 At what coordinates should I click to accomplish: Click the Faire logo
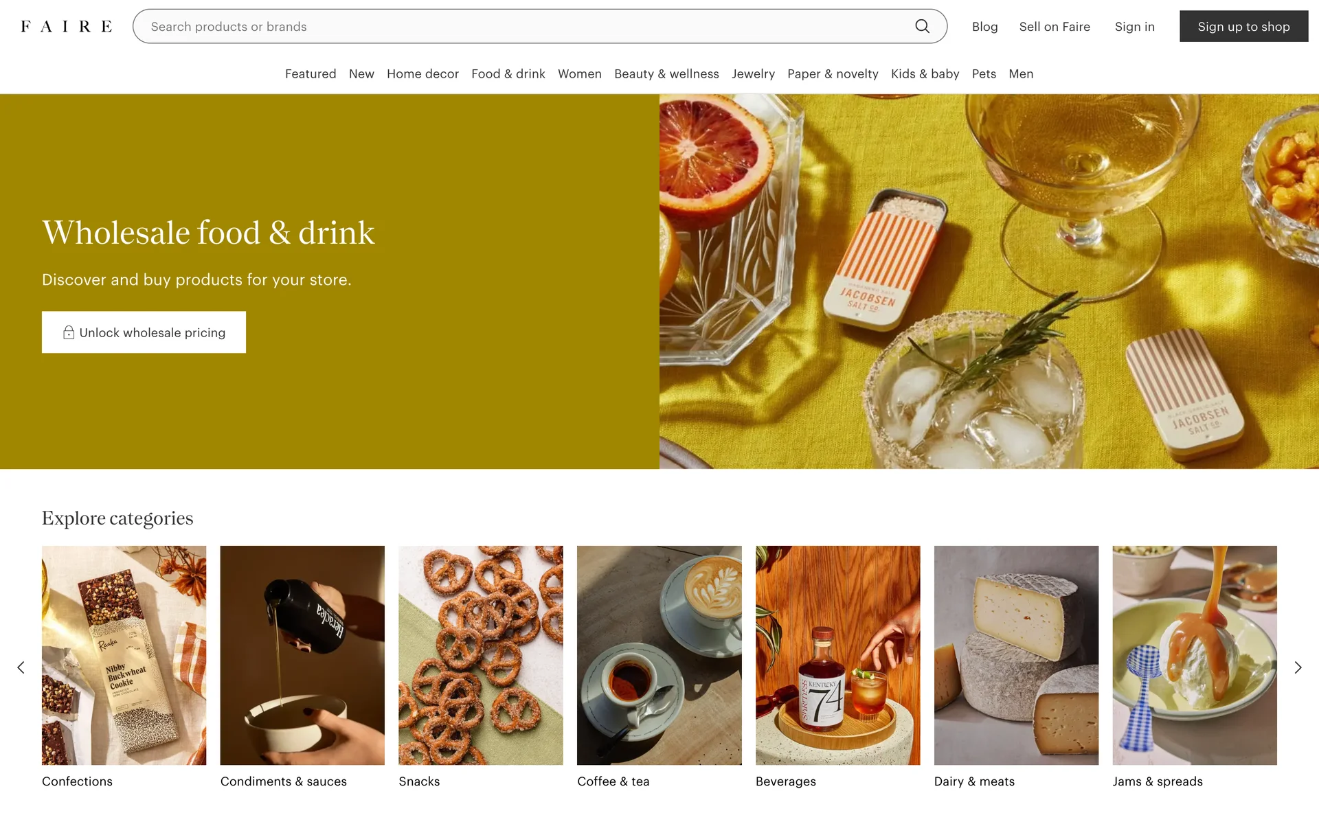pyautogui.click(x=67, y=27)
